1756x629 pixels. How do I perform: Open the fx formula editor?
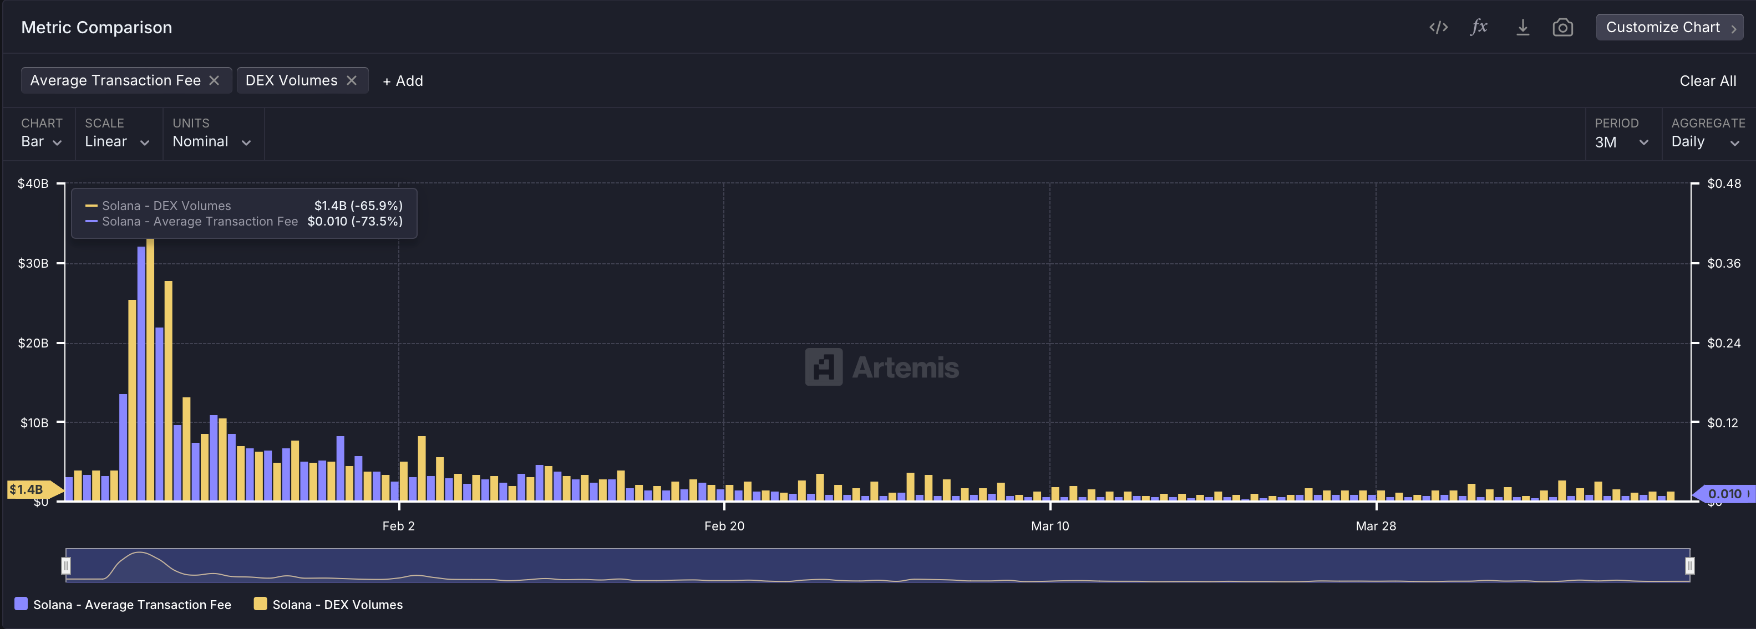(x=1479, y=27)
